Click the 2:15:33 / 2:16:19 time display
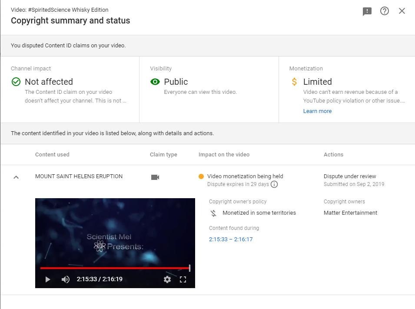Screen dimensions: 415x309 coord(100,279)
